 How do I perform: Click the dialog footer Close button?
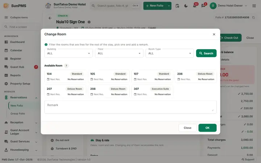tap(187, 128)
